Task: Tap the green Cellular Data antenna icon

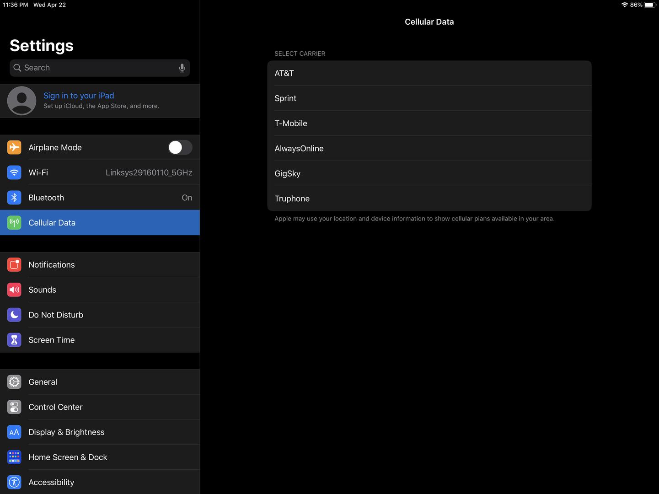Action: (14, 223)
